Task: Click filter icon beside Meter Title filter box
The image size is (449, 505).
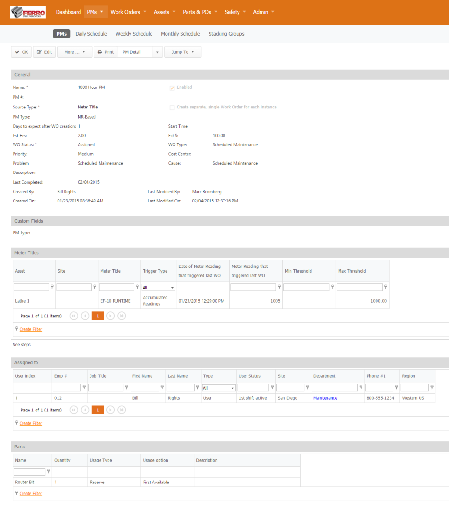Action: 137,287
